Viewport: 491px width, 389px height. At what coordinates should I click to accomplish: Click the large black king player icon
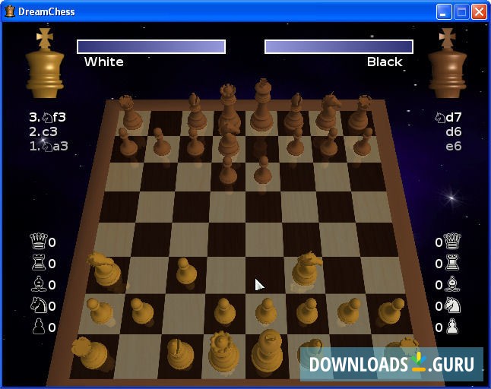tap(447, 64)
